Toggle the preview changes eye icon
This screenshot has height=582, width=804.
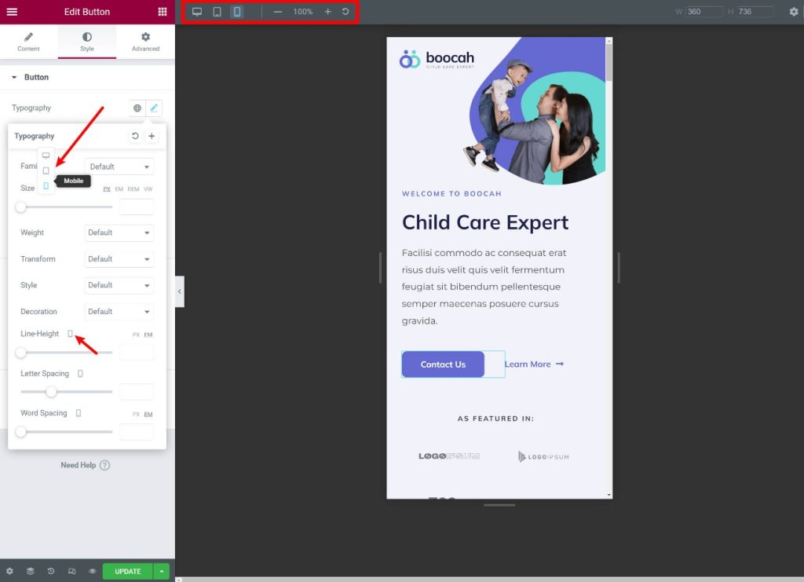[93, 571]
